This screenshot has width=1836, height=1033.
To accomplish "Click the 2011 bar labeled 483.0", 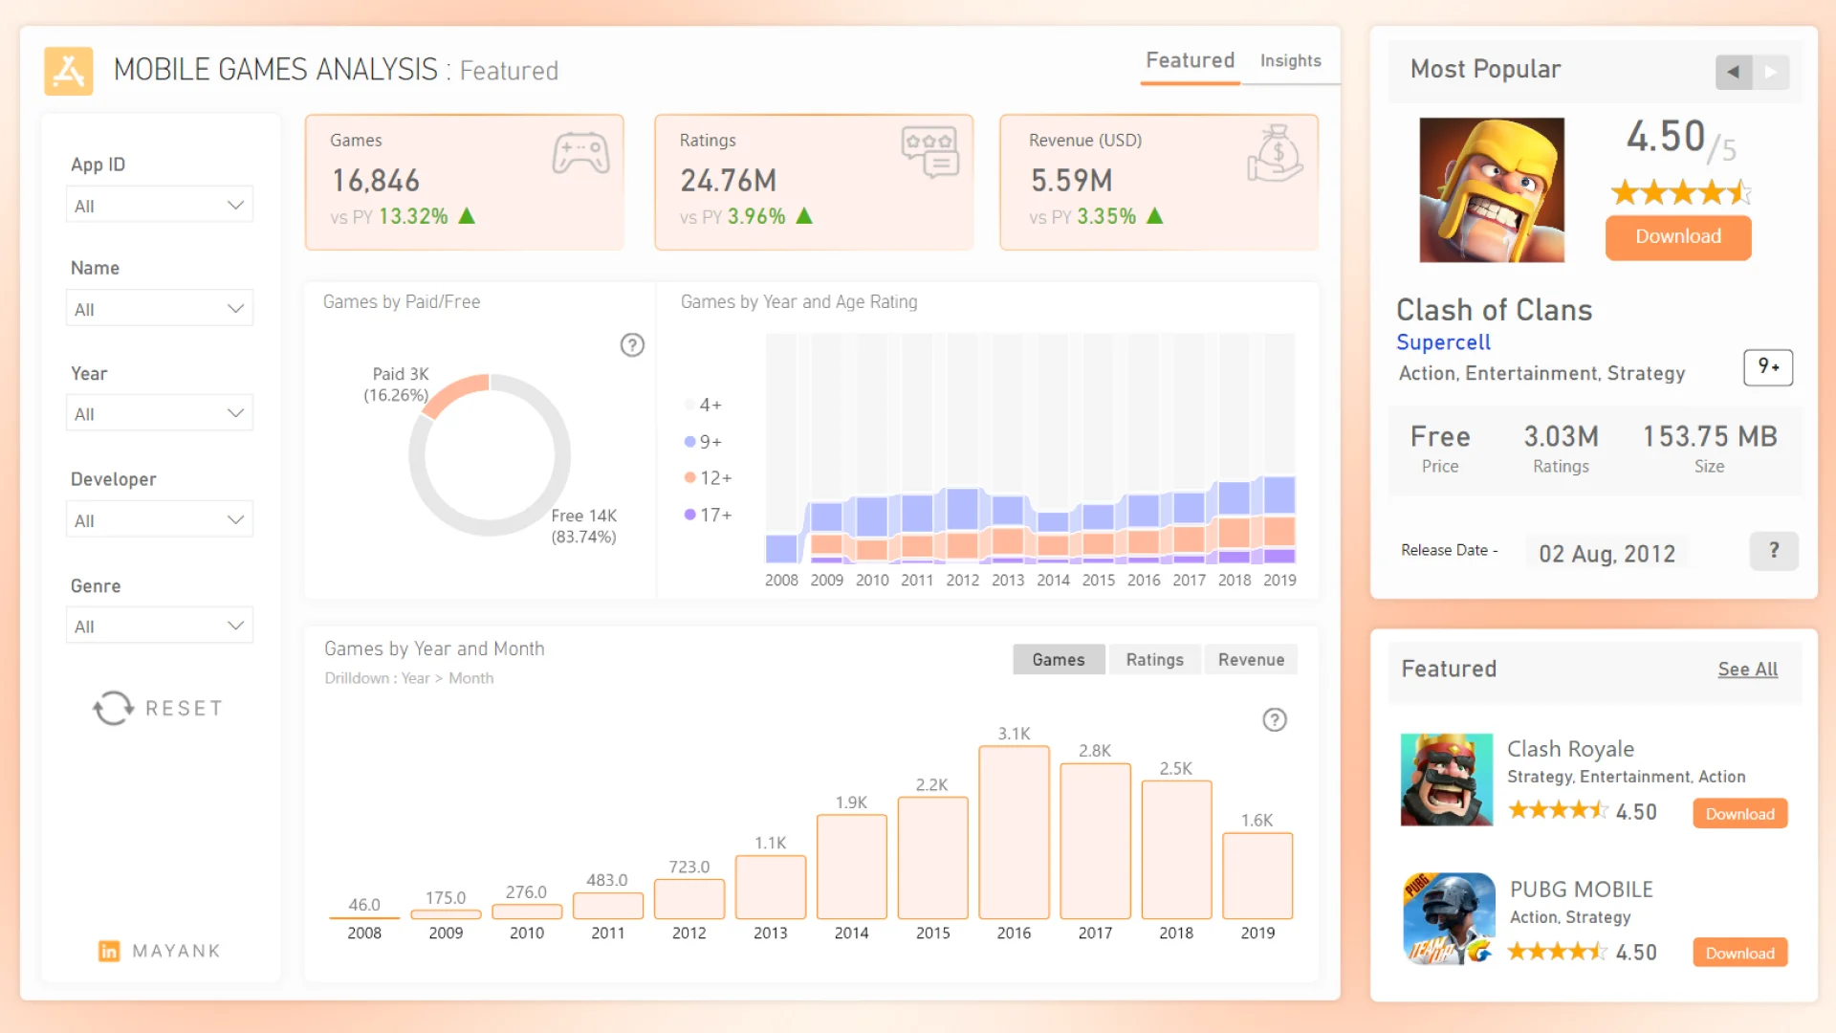I will (607, 907).
